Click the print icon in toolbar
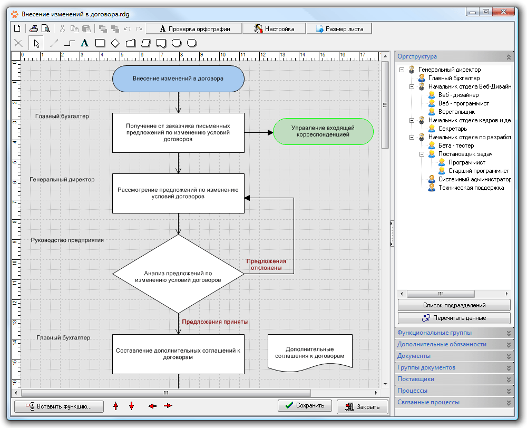 pos(34,28)
